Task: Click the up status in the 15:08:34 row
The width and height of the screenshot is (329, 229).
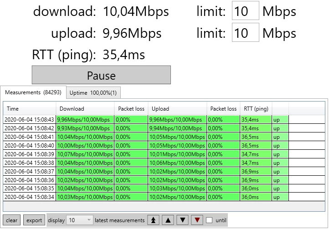Action: tap(280, 197)
